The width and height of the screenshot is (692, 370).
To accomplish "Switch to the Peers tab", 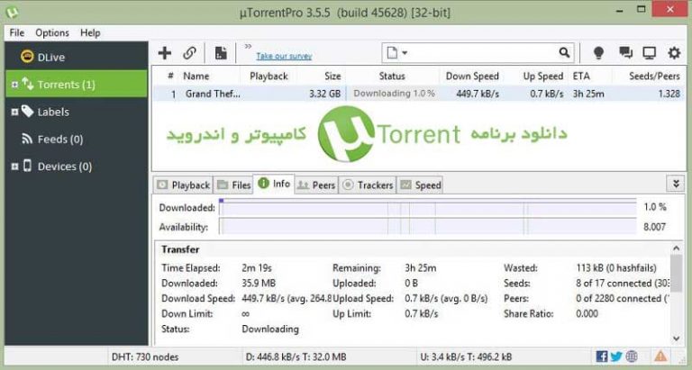I will [x=316, y=185].
